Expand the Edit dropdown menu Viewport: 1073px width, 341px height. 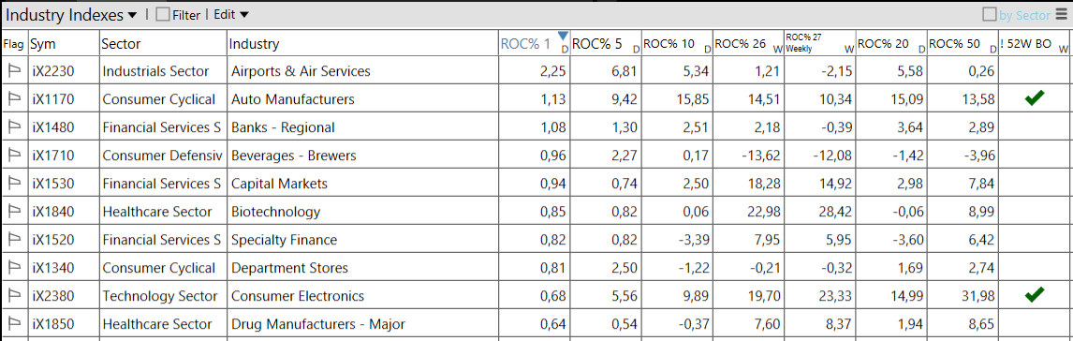coord(231,14)
